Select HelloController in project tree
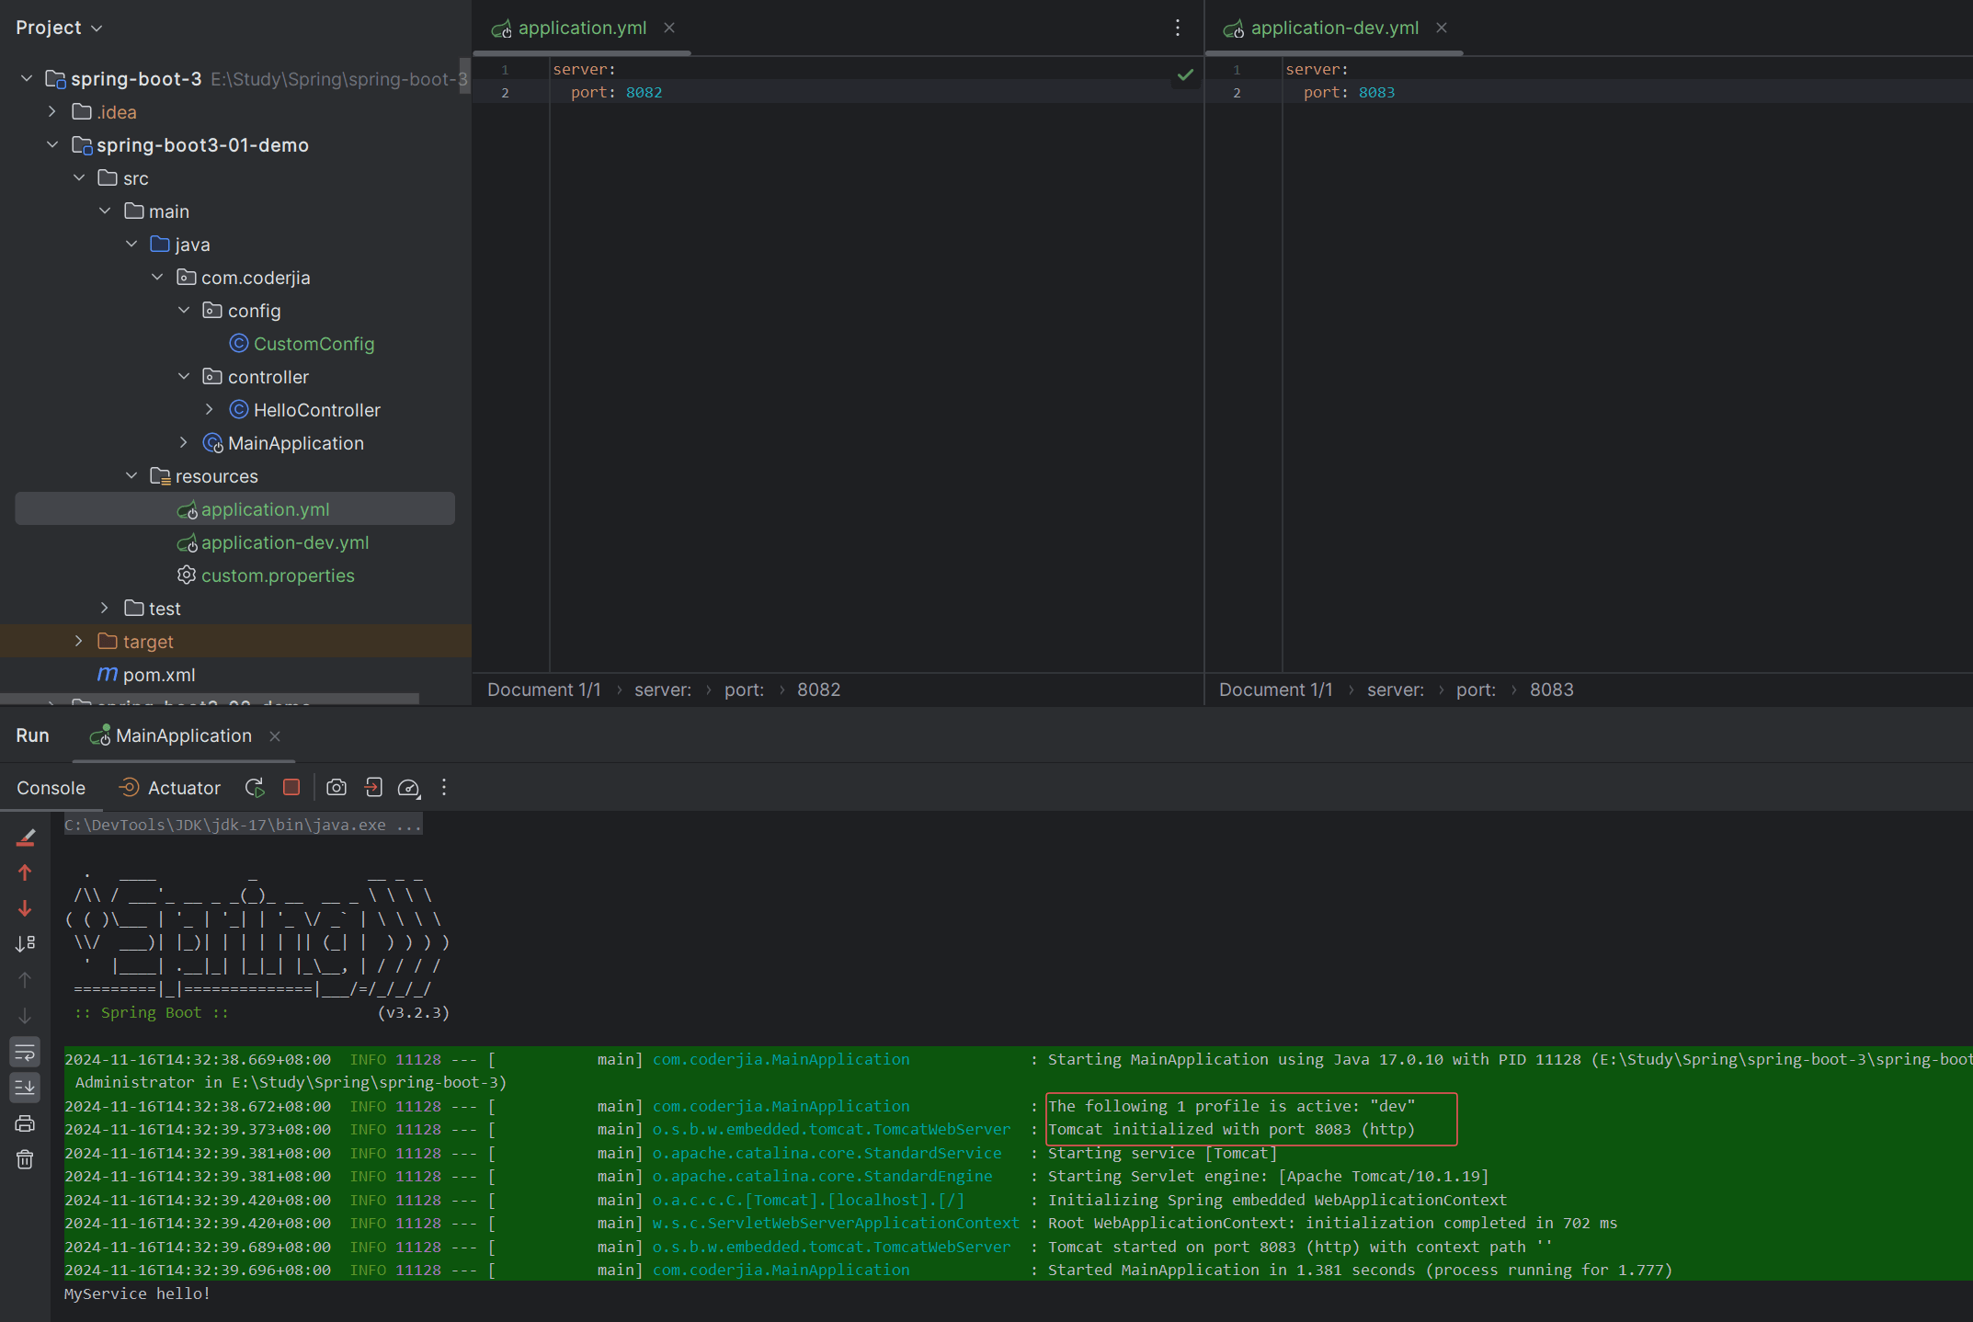The height and width of the screenshot is (1322, 1973). pyautogui.click(x=316, y=410)
